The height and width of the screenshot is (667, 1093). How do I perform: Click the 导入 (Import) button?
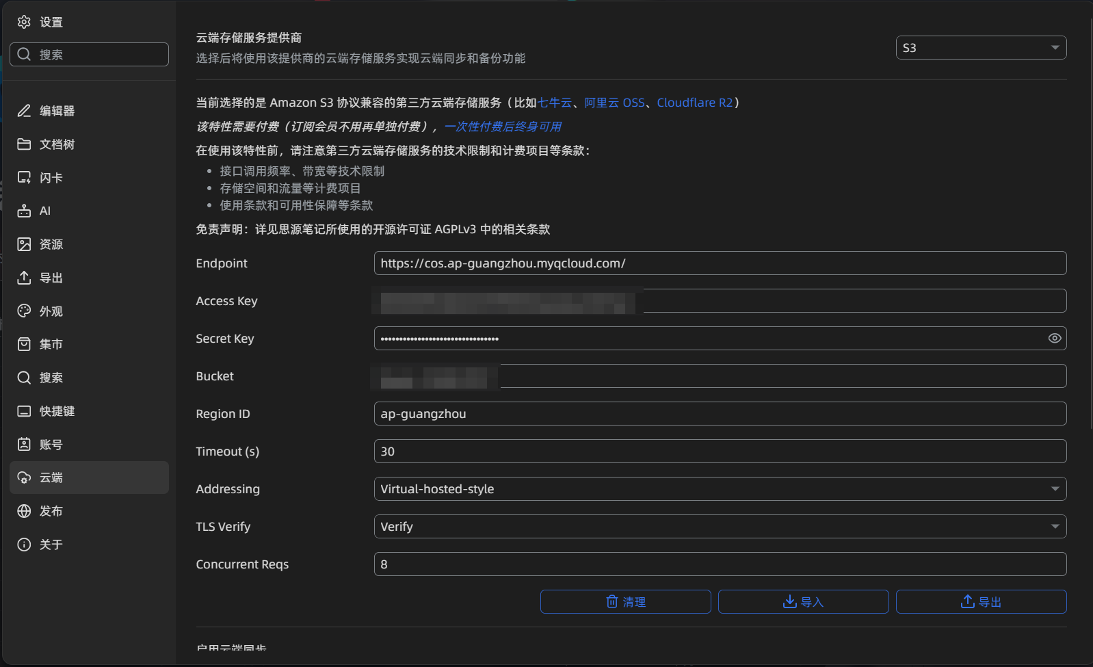point(803,602)
